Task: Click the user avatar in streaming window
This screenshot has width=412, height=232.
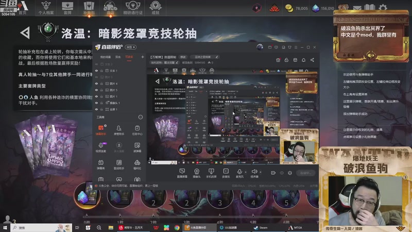Action: tap(260, 47)
